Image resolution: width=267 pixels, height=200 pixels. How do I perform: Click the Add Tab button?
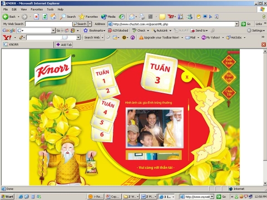64,44
